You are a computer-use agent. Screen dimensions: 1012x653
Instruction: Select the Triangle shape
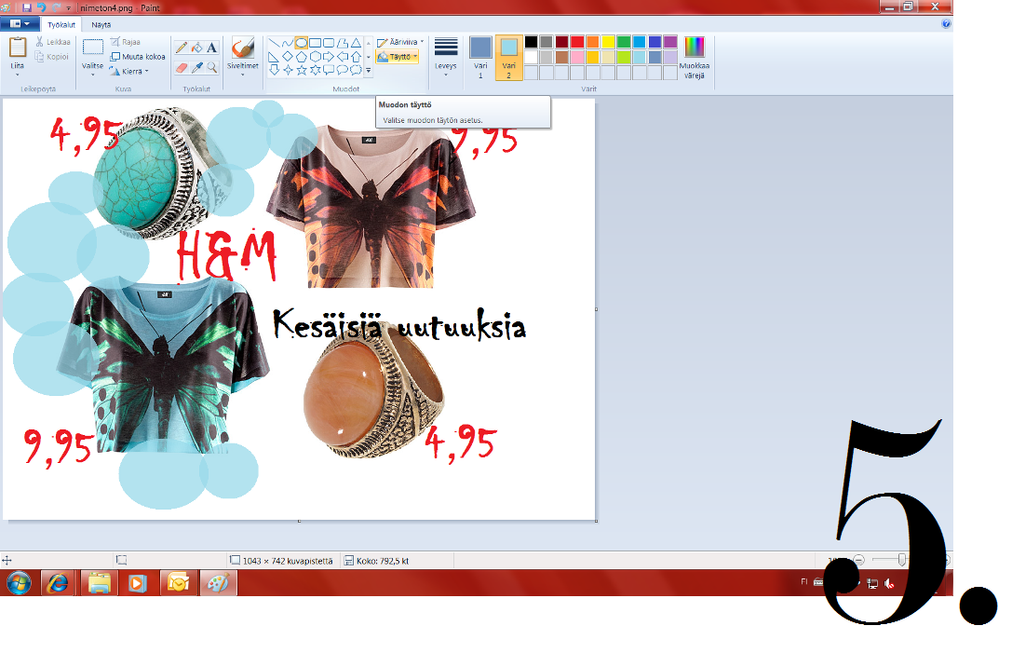[x=356, y=43]
